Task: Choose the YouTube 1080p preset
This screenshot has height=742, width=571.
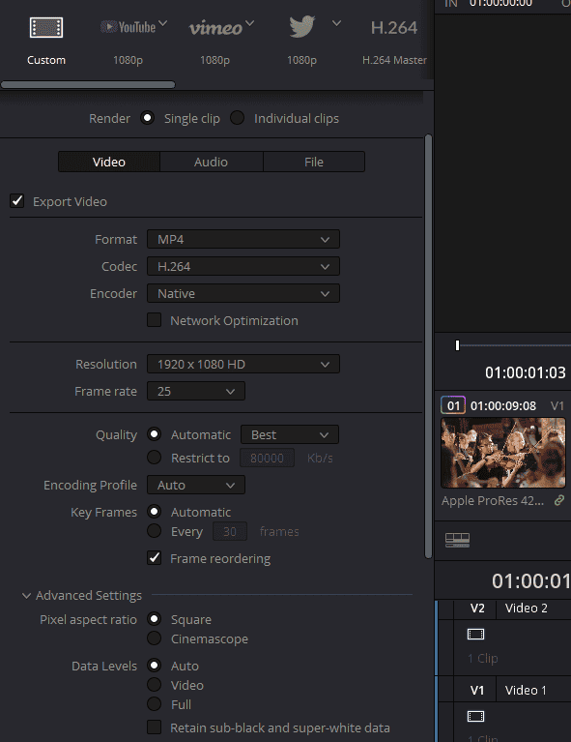Action: [x=128, y=27]
